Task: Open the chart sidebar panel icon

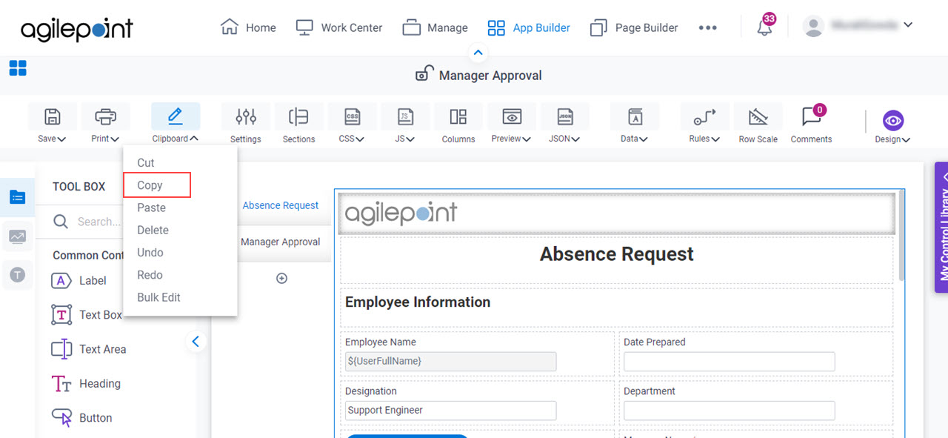Action: click(x=17, y=236)
